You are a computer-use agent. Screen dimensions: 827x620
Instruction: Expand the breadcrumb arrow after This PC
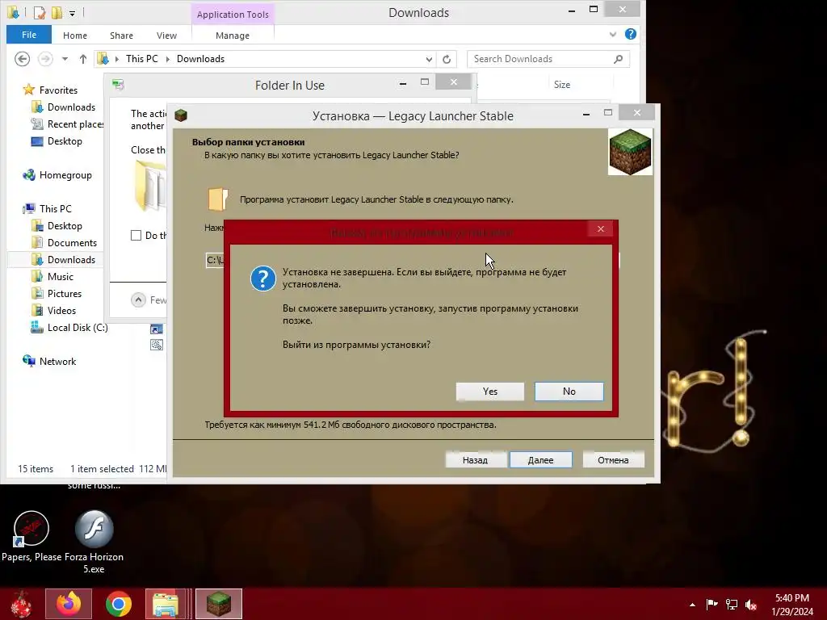(168, 59)
